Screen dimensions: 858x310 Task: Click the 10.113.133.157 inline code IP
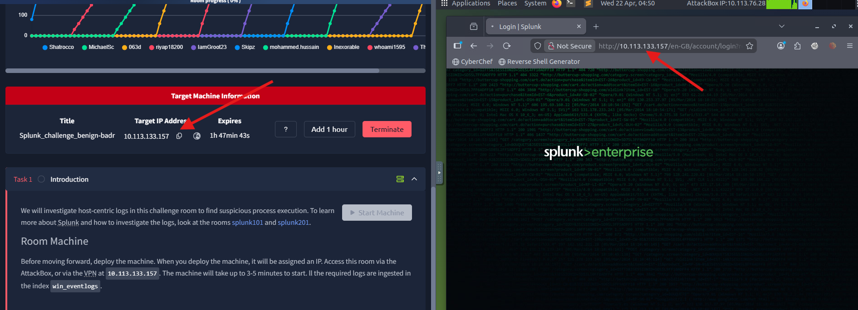pyautogui.click(x=132, y=273)
